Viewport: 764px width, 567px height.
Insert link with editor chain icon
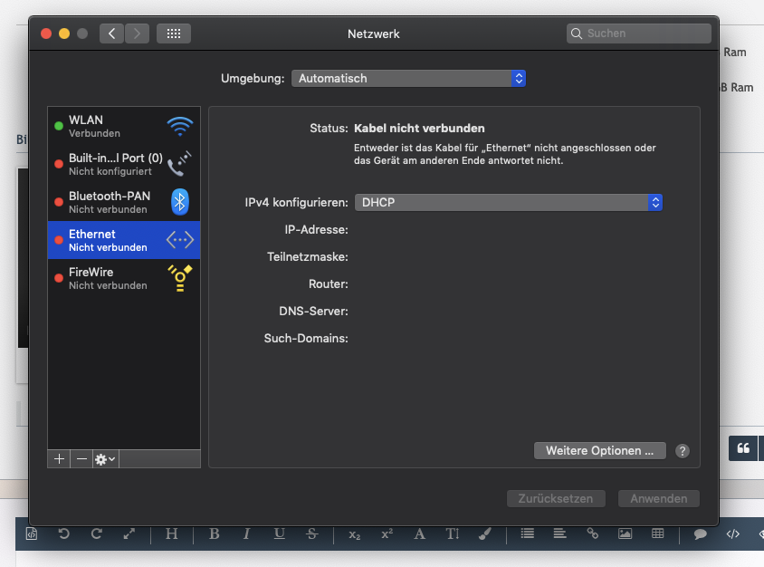point(593,533)
